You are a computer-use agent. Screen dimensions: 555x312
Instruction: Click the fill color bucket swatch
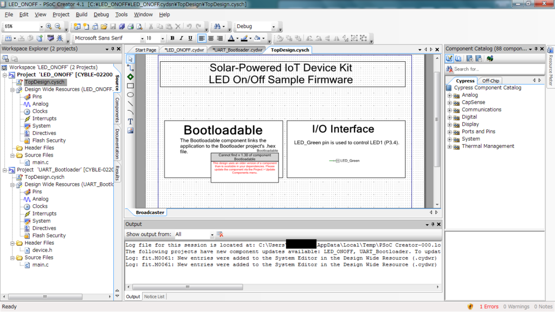(x=257, y=38)
